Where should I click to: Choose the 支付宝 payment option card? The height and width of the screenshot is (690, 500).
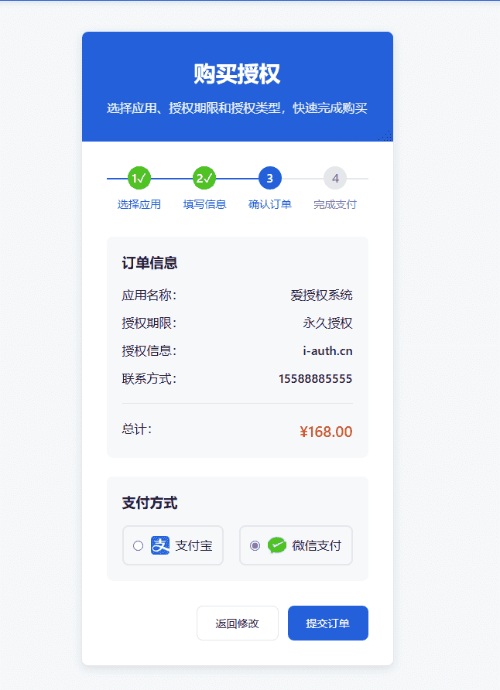click(173, 545)
